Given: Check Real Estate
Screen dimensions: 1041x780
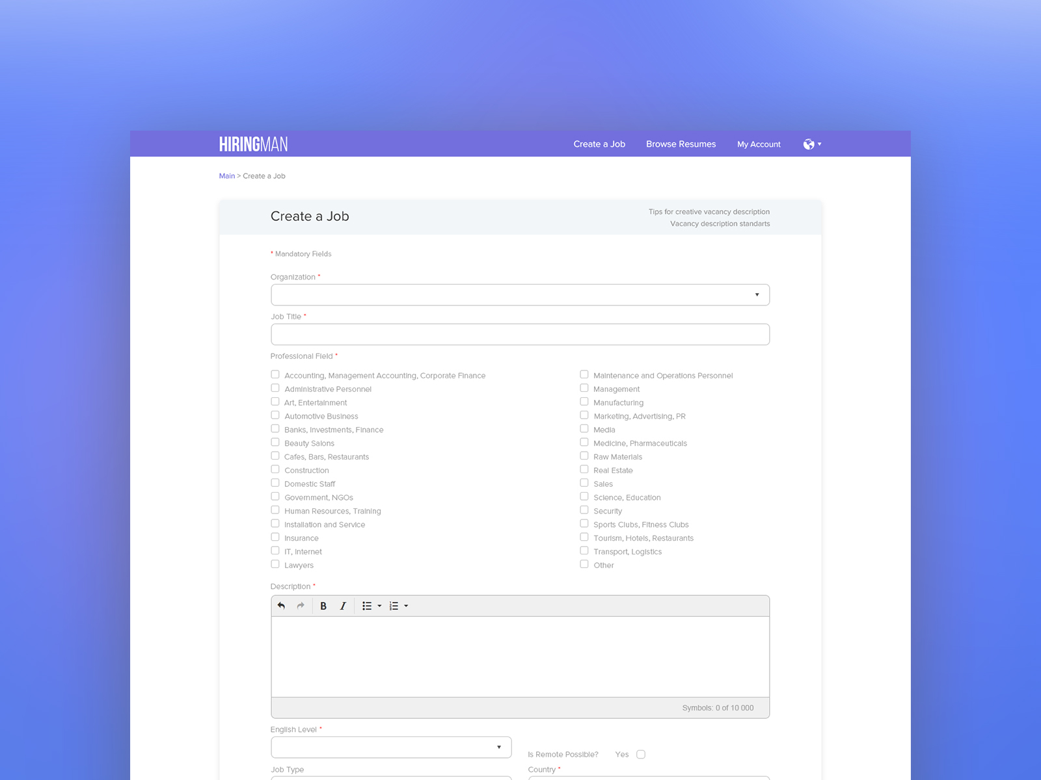Looking at the screenshot, I should point(584,469).
